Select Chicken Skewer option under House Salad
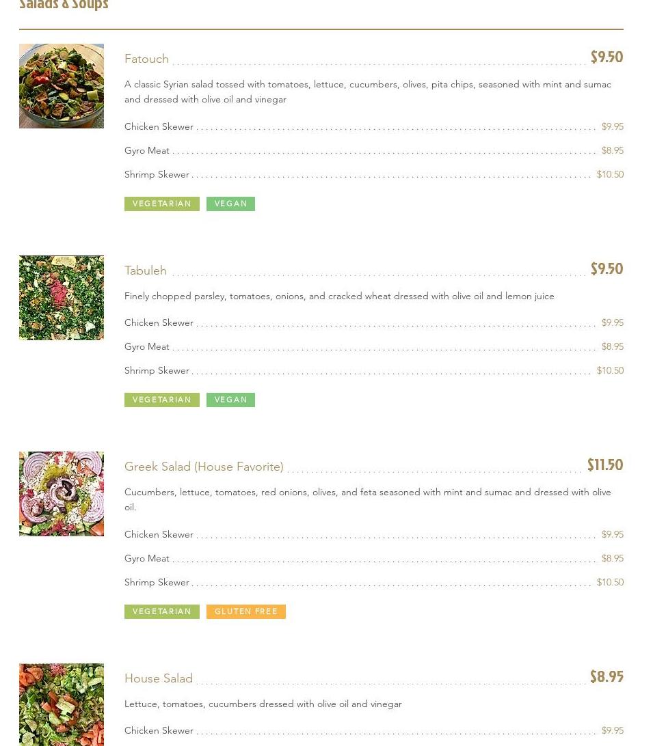Image resolution: width=653 pixels, height=746 pixels. [159, 730]
